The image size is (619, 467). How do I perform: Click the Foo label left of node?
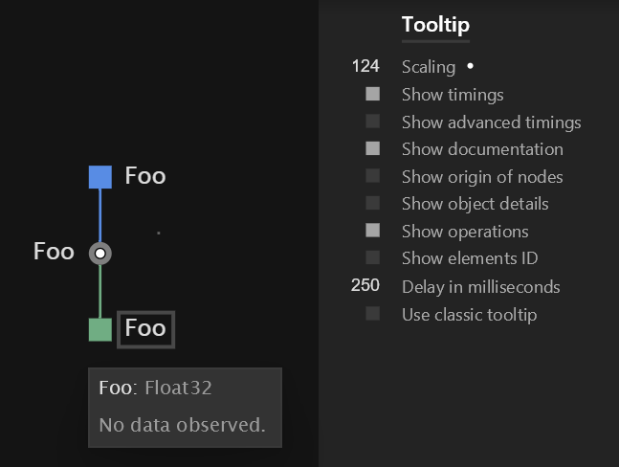coord(54,252)
